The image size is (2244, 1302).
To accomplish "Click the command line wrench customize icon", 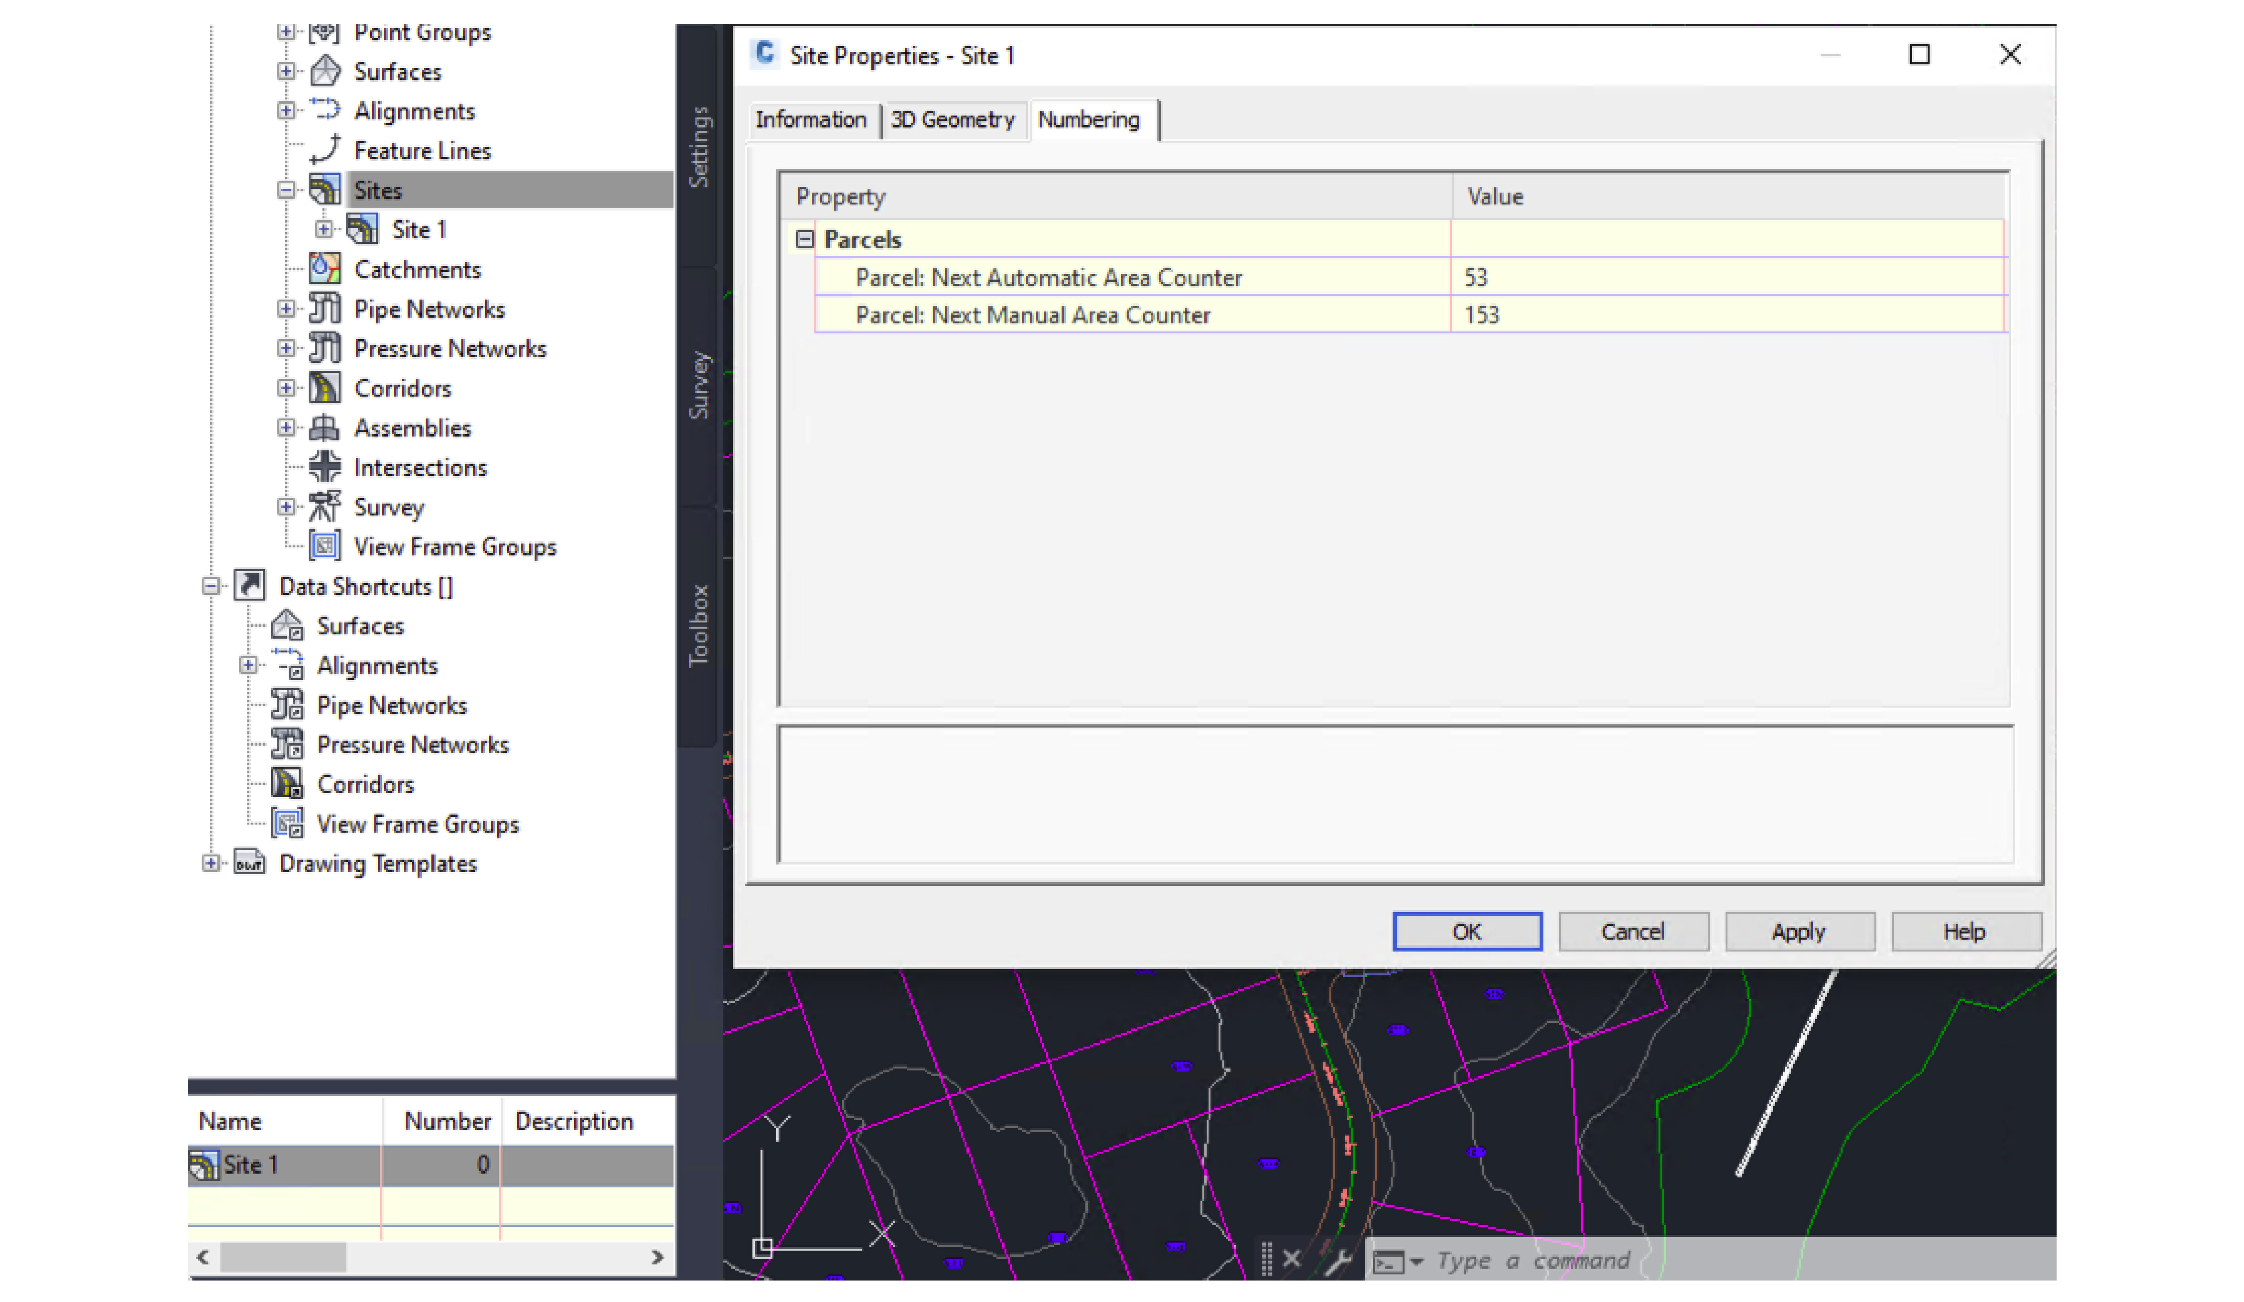I will click(1337, 1261).
